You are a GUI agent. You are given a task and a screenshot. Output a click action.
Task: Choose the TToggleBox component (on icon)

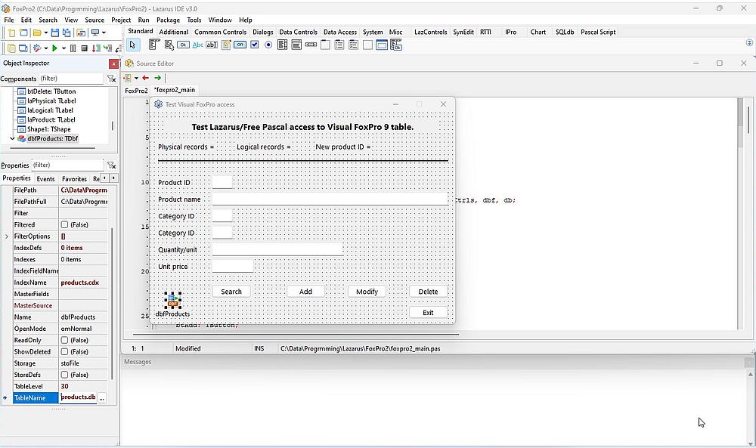pyautogui.click(x=240, y=45)
